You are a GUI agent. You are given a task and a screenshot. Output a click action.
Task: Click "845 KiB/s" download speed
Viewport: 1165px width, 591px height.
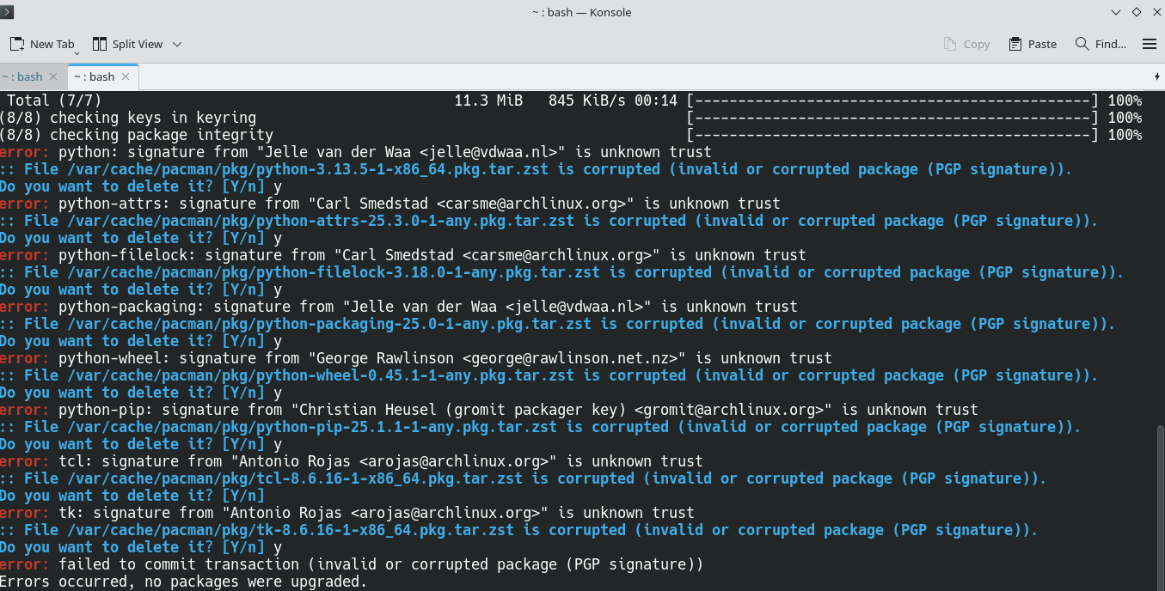tap(587, 101)
